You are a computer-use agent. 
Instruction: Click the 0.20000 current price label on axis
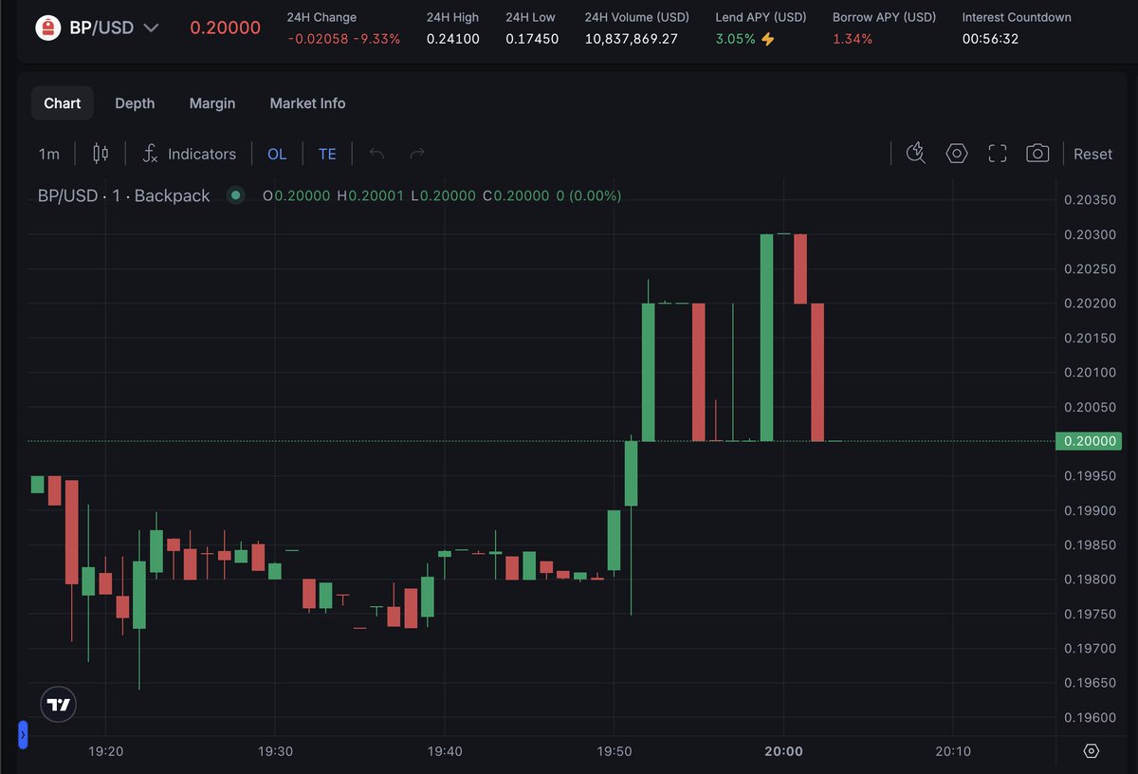tap(1089, 441)
